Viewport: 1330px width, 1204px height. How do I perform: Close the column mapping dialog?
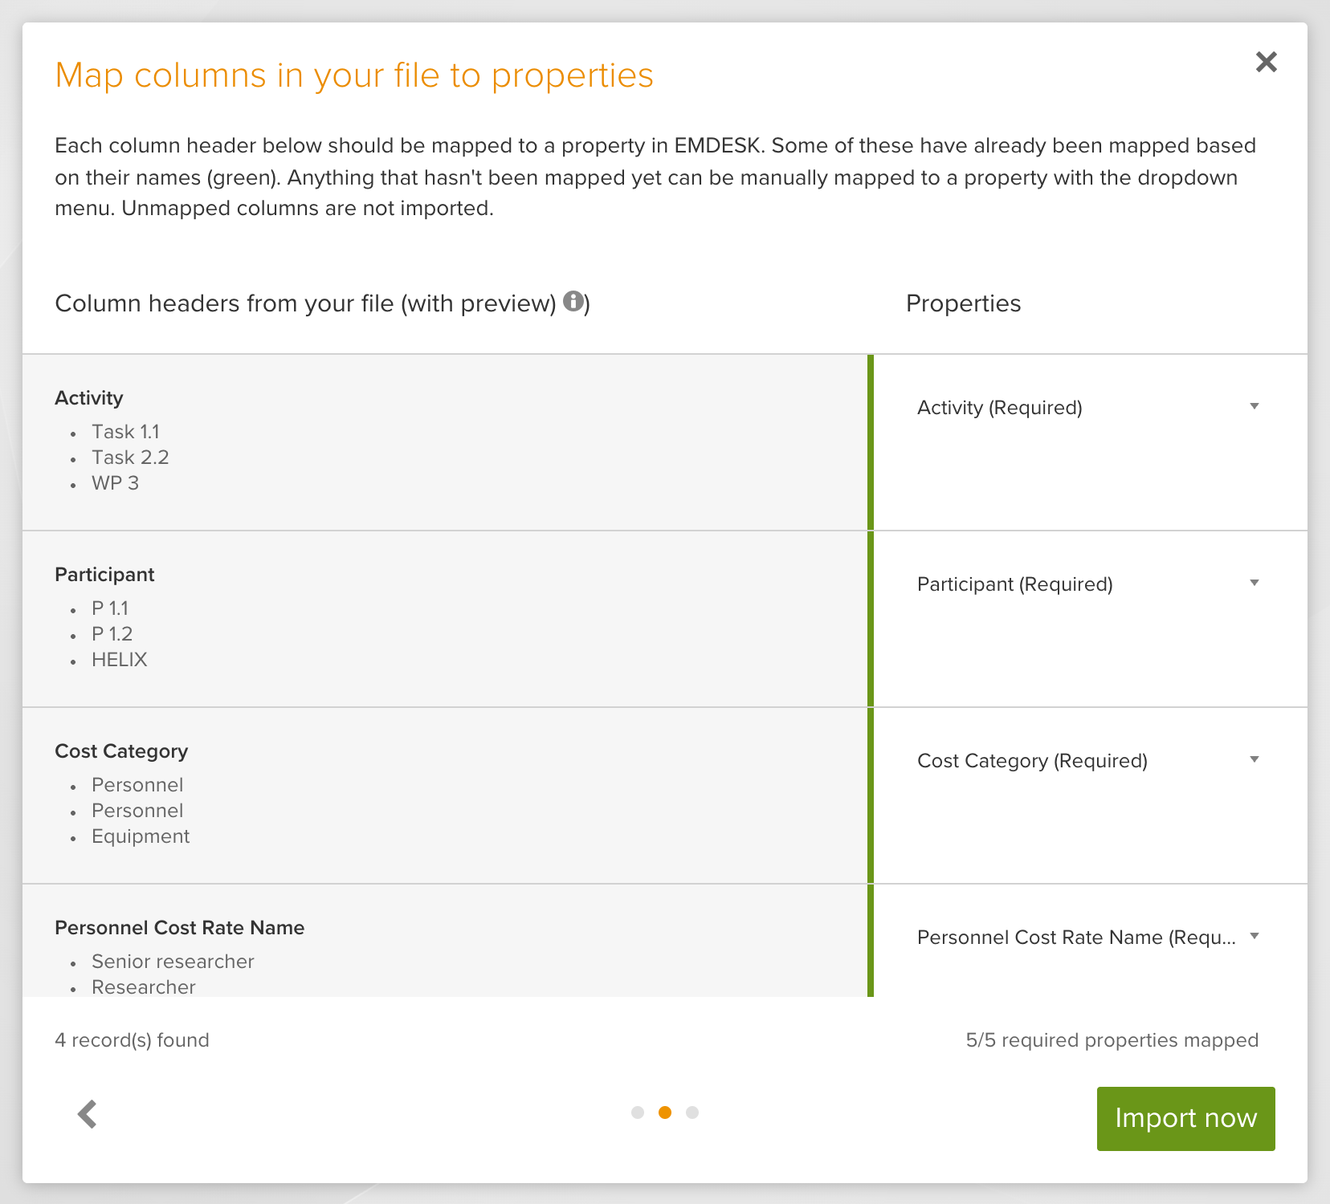(x=1266, y=62)
